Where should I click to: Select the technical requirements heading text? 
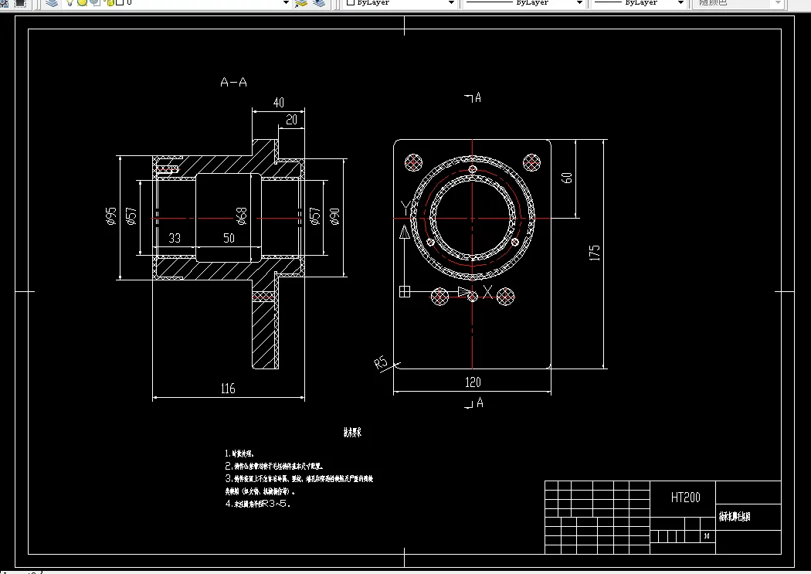pyautogui.click(x=352, y=433)
